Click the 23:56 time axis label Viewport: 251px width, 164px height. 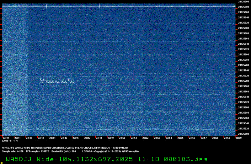(192, 138)
